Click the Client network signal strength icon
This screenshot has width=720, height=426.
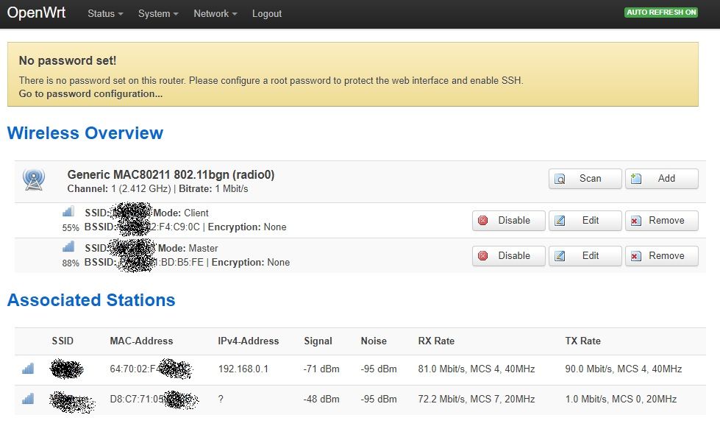pos(68,213)
